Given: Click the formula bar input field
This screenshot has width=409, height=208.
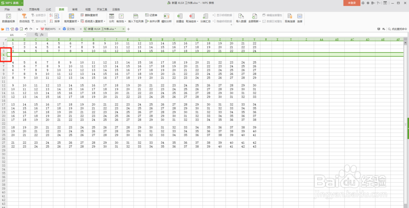Looking at the screenshot, I should point(227,35).
